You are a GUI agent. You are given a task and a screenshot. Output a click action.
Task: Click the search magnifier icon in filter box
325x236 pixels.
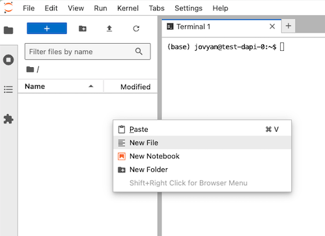139,52
